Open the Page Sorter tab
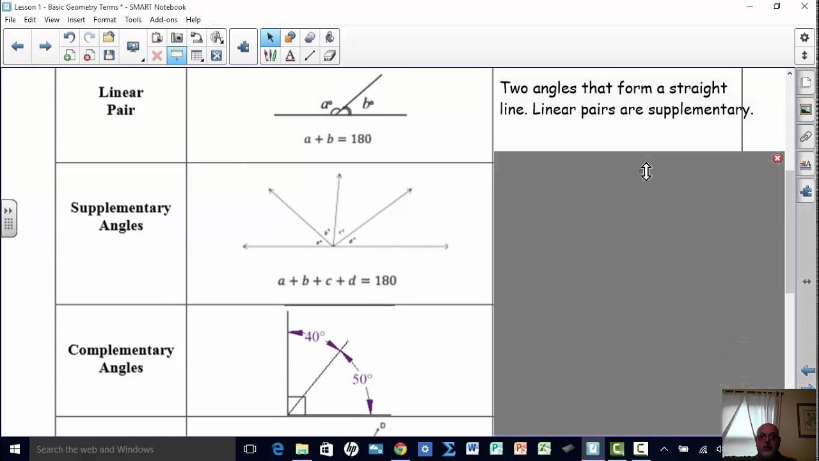This screenshot has height=461, width=819. click(x=806, y=83)
